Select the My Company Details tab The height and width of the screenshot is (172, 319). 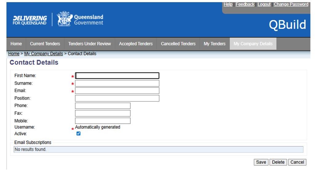coord(253,44)
